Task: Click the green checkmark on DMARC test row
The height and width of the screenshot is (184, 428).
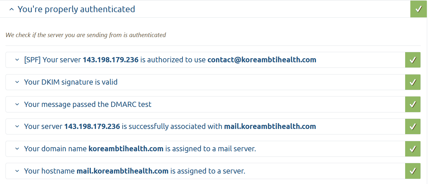Action: 413,104
